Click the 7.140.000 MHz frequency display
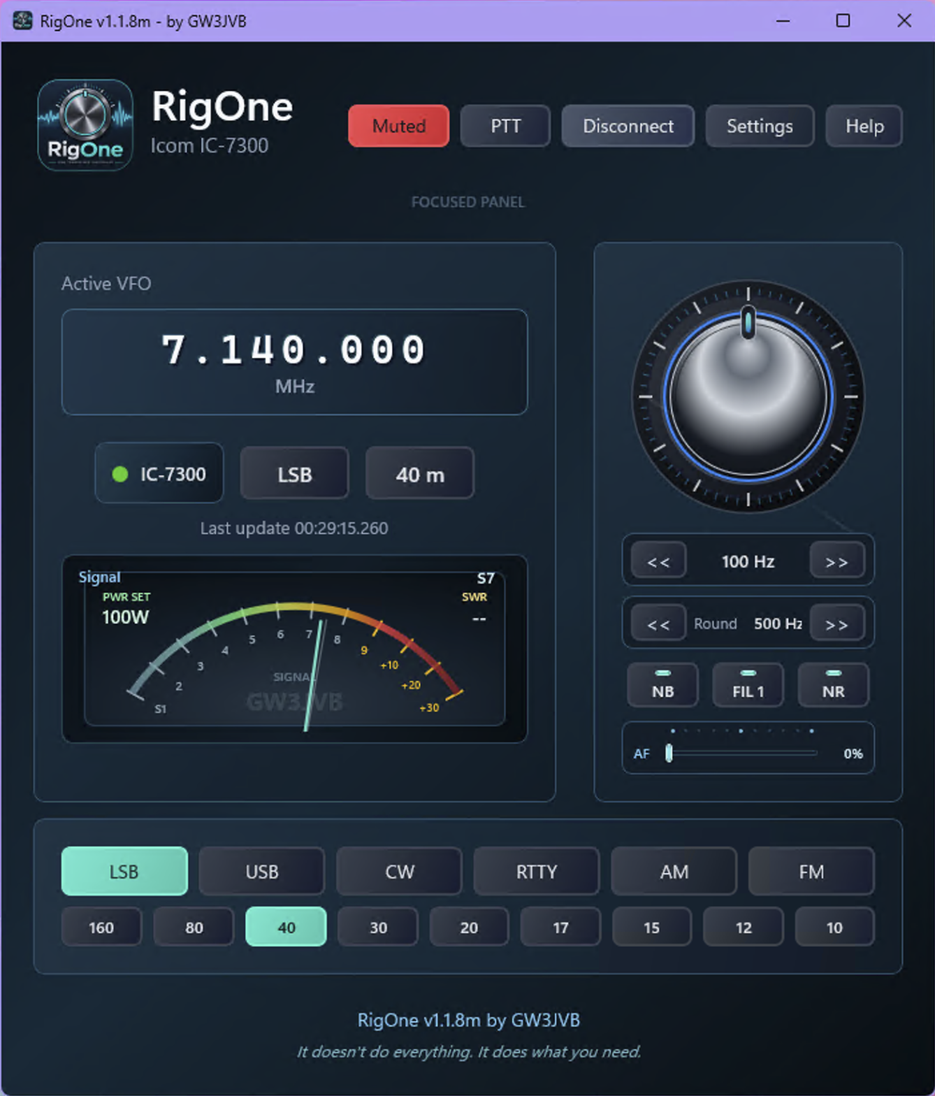This screenshot has height=1096, width=935. coord(294,362)
